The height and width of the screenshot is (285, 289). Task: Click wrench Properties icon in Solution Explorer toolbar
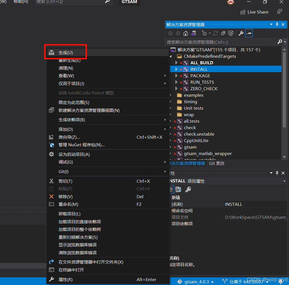(x=241, y=33)
